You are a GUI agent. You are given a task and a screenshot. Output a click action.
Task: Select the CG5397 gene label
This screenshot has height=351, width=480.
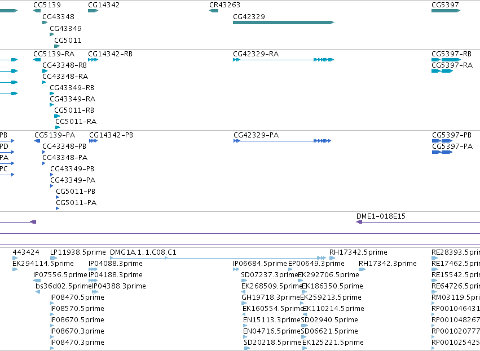(445, 5)
